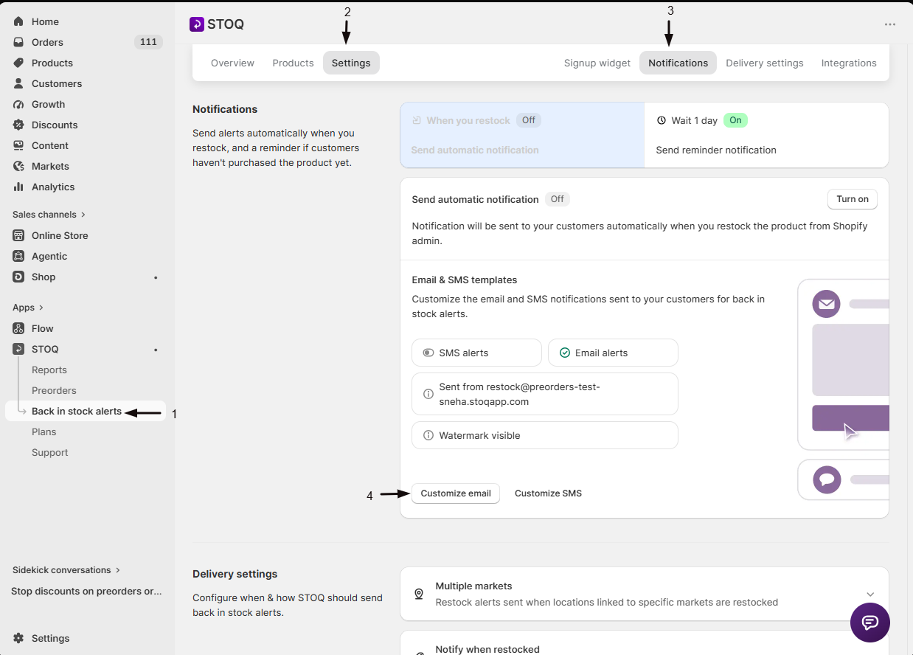The height and width of the screenshot is (655, 913).
Task: Click the info icon beside Watermark visible
Action: point(428,435)
